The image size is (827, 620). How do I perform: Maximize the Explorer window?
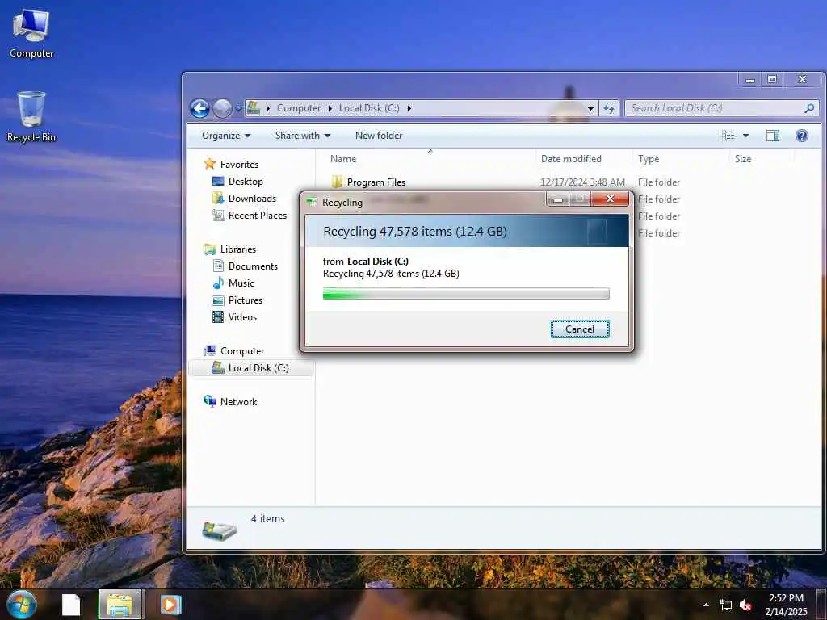772,79
